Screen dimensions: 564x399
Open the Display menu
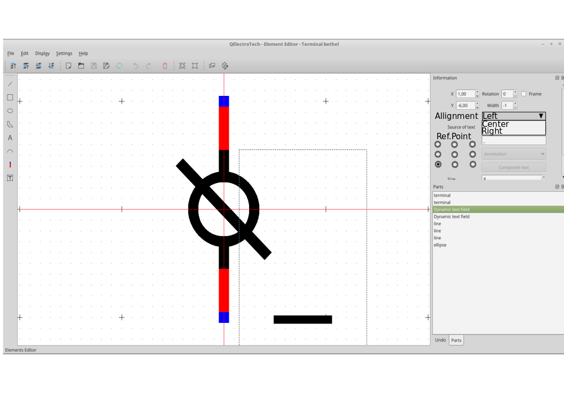42,54
